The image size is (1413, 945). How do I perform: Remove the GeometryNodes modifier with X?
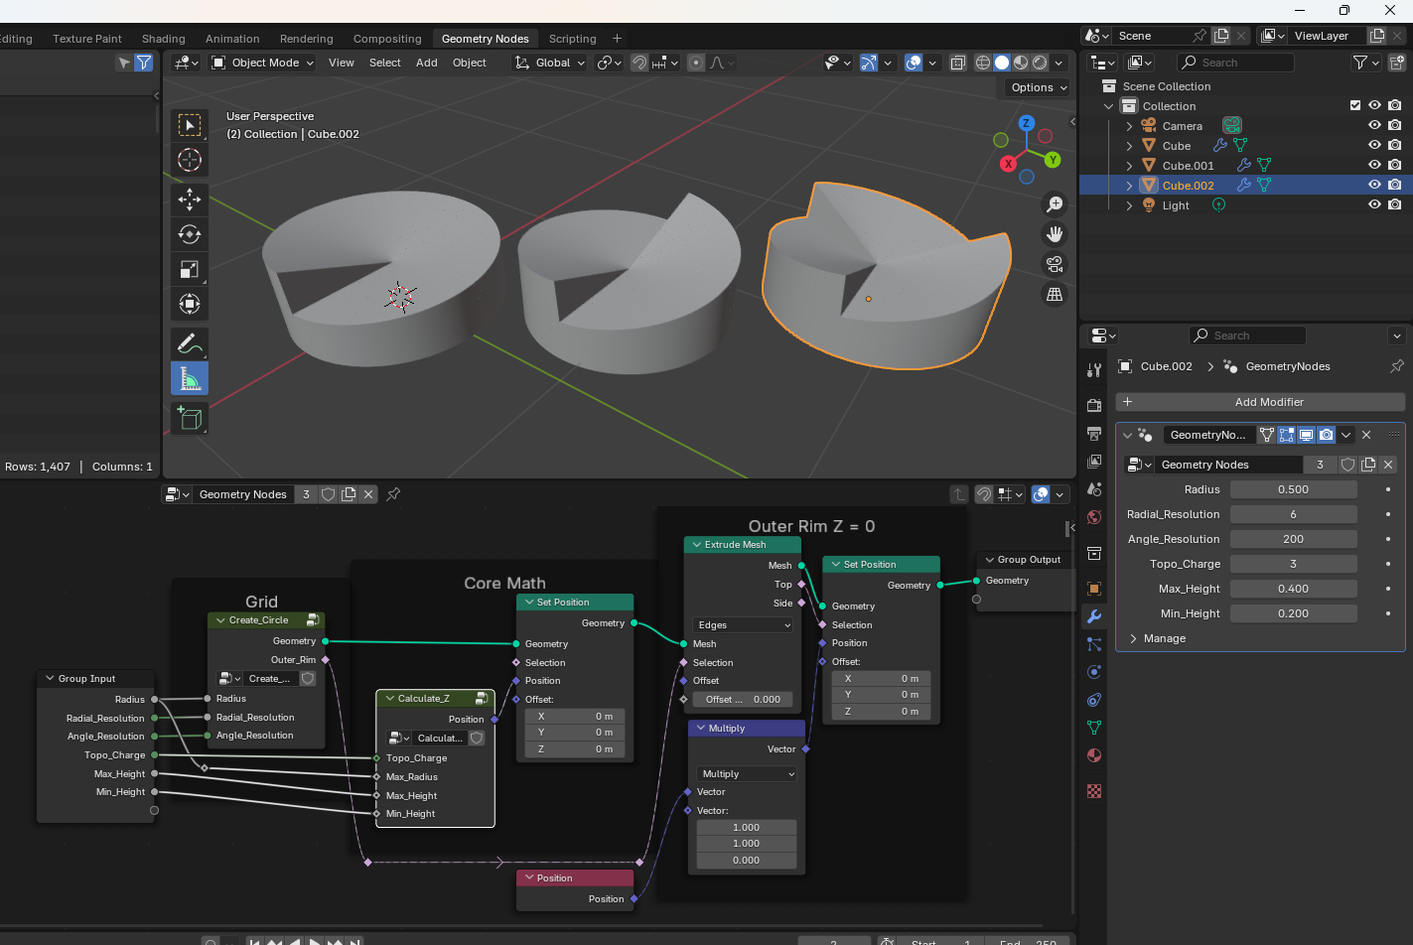click(x=1366, y=435)
